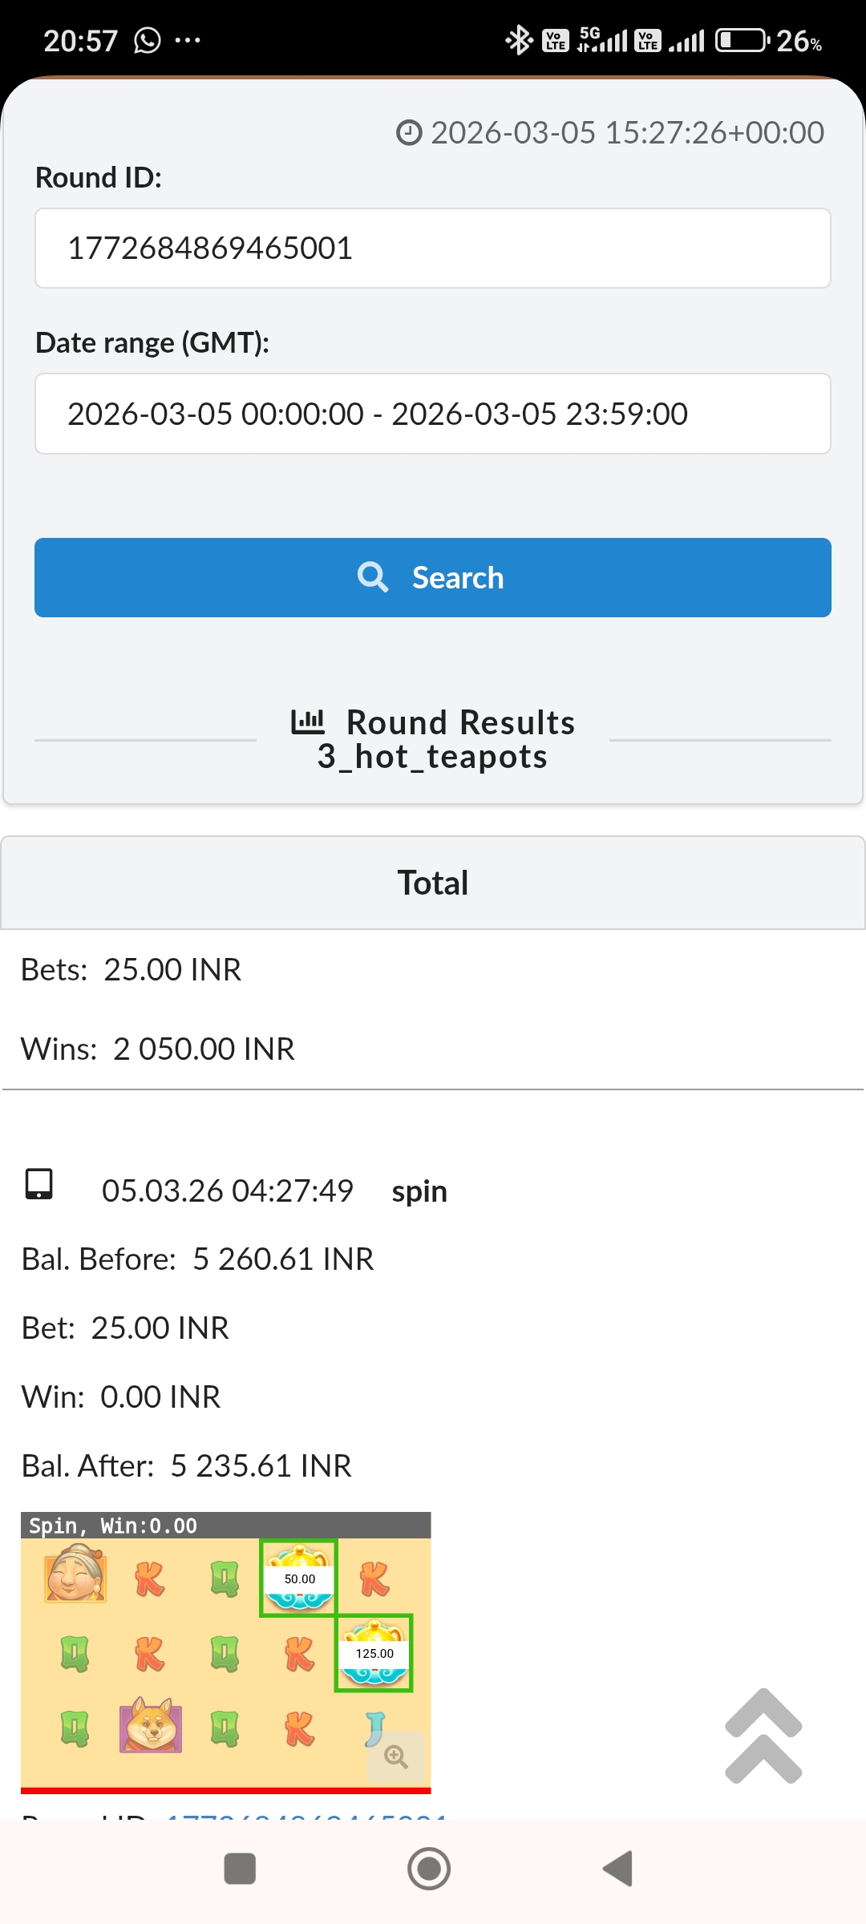
Task: Tap the Bluetooth icon in status bar
Action: pyautogui.click(x=519, y=40)
